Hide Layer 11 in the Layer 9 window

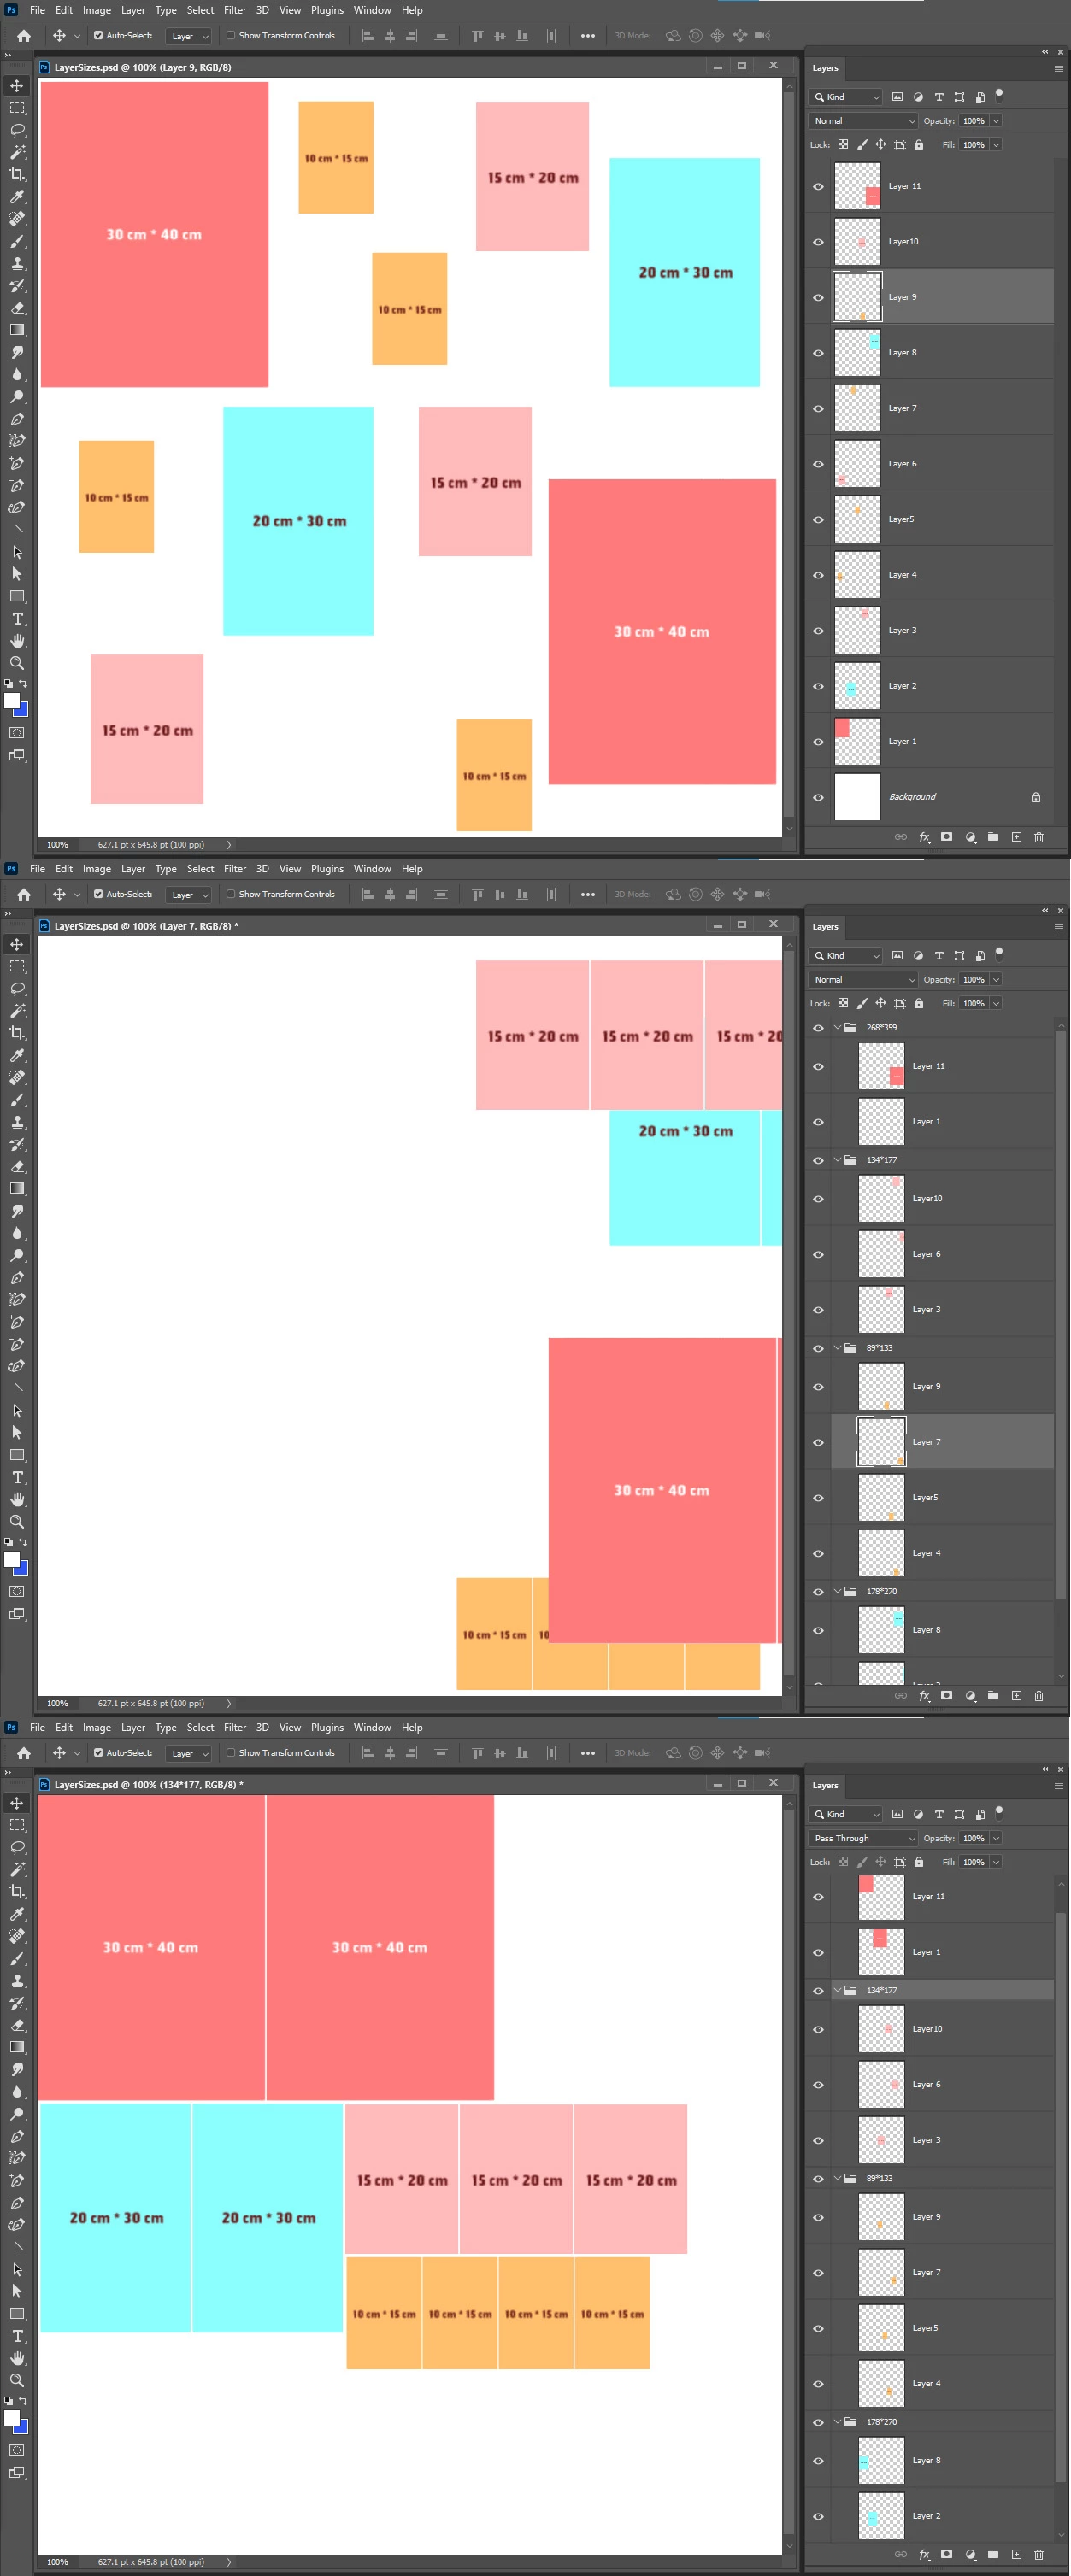point(818,186)
